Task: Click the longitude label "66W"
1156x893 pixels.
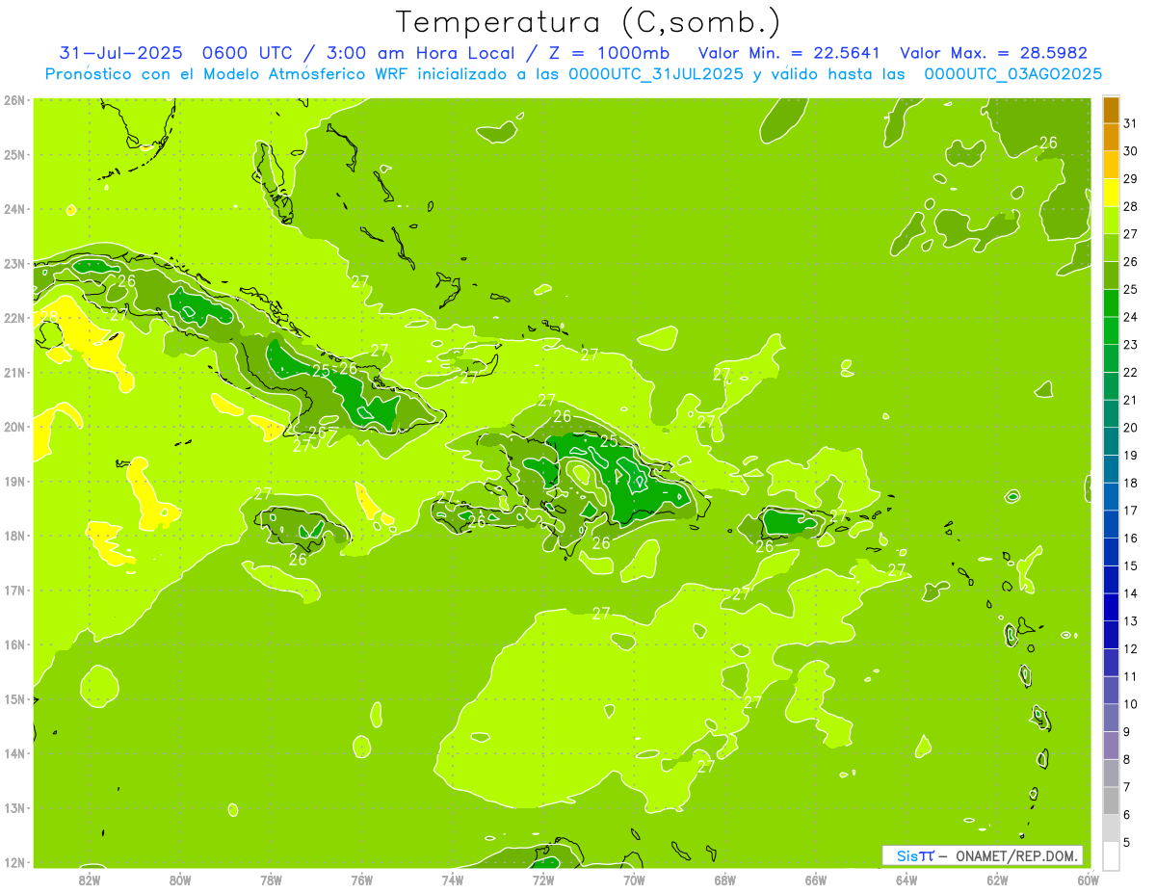Action: click(x=816, y=880)
